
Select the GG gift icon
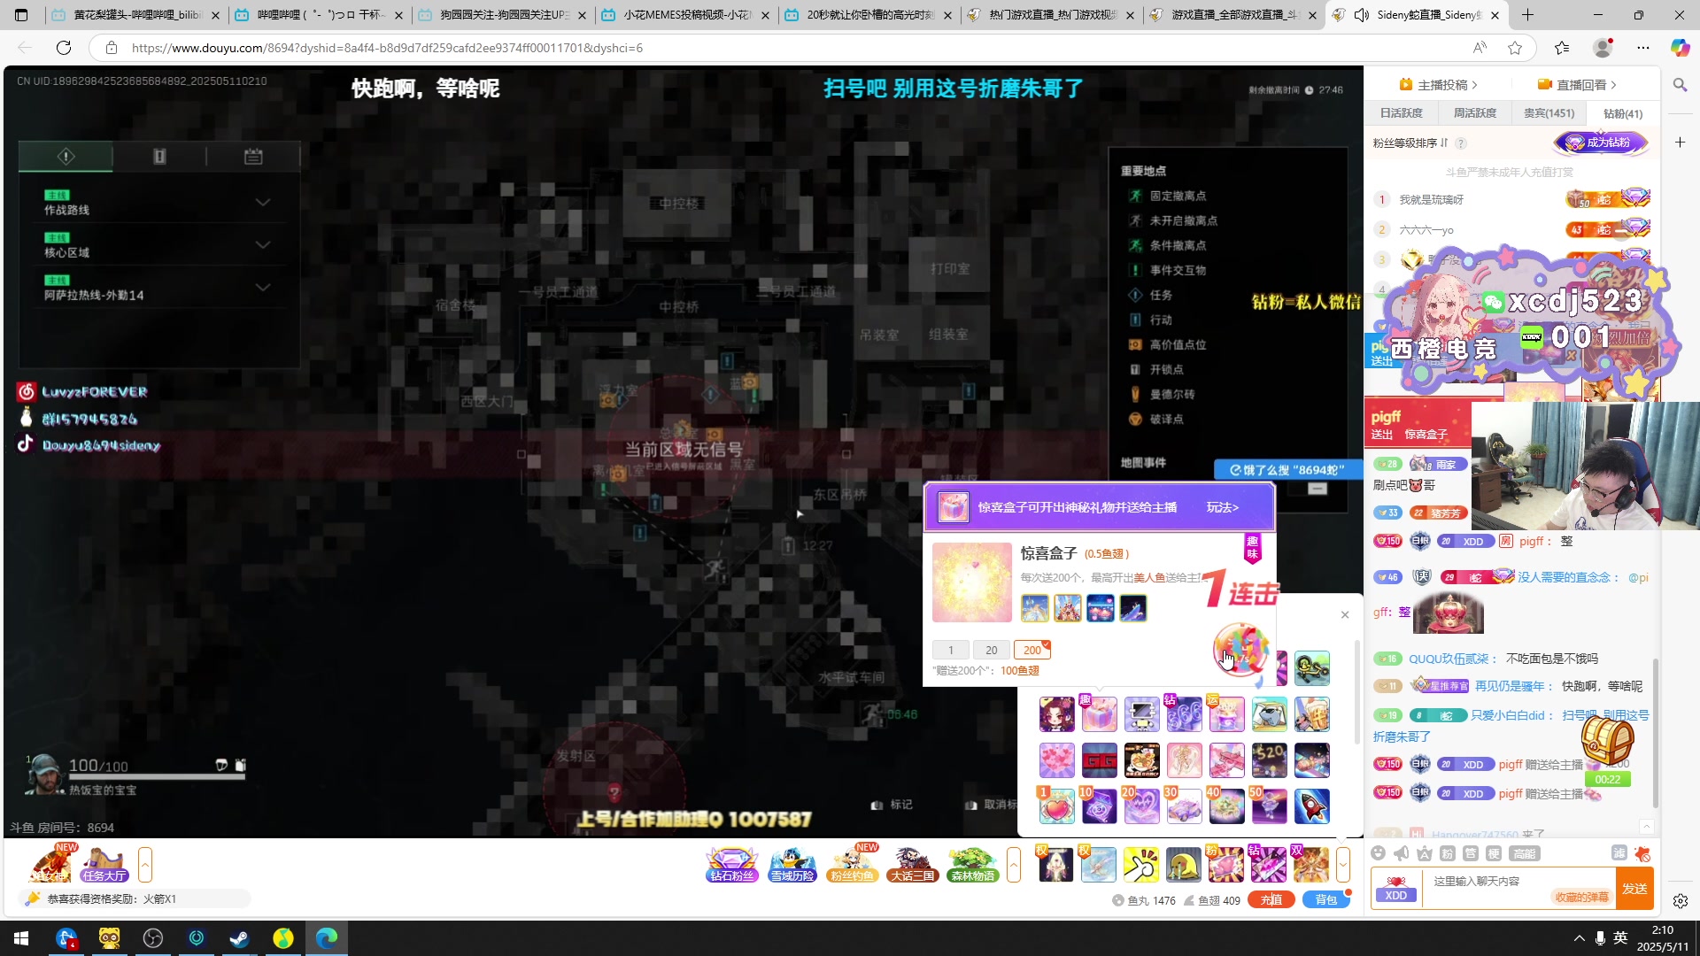[1099, 760]
